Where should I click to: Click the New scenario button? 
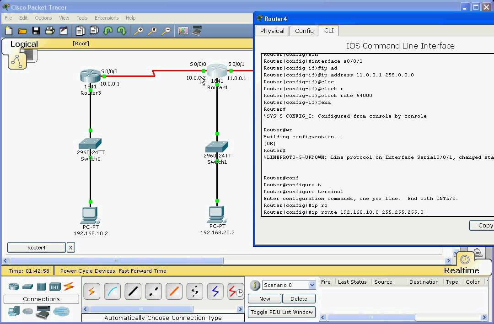265,299
